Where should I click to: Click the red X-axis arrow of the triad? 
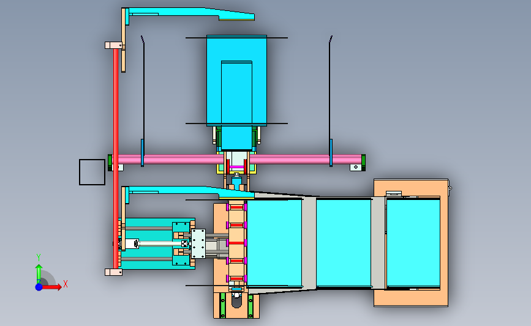tap(52, 287)
